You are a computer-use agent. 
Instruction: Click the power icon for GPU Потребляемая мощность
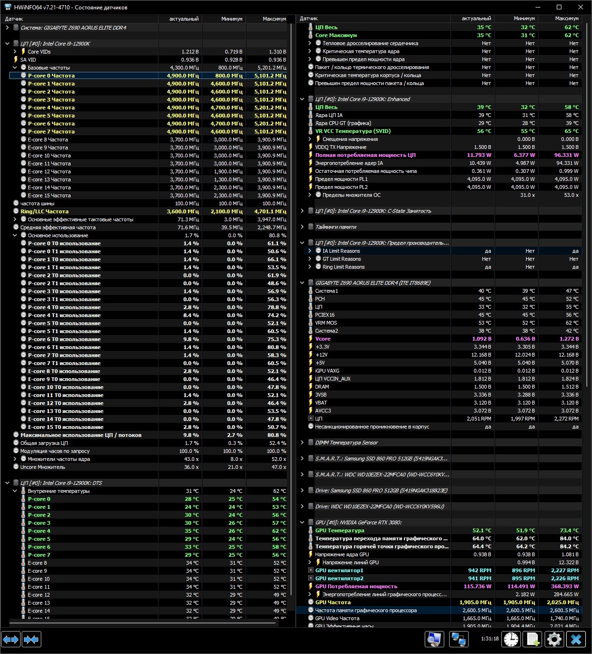click(310, 586)
